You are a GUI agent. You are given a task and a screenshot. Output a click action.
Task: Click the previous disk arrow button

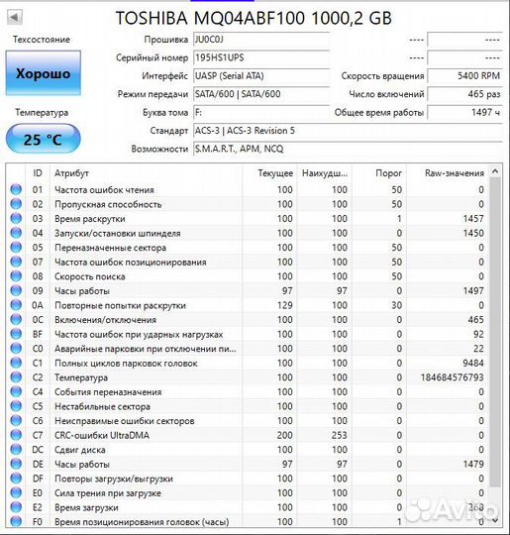pos(15,17)
